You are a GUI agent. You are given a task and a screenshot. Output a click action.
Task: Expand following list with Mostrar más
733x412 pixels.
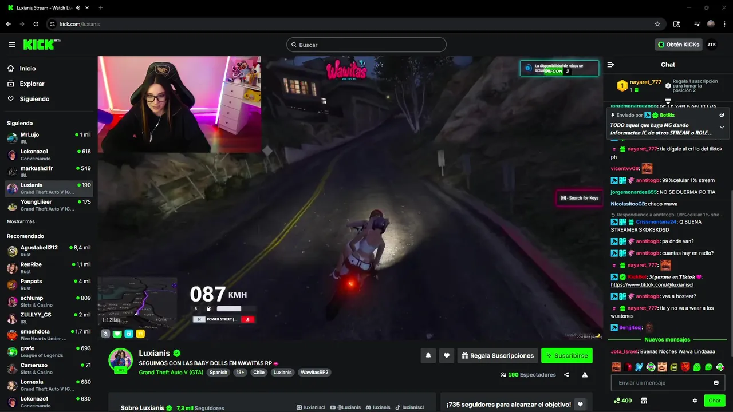click(21, 221)
